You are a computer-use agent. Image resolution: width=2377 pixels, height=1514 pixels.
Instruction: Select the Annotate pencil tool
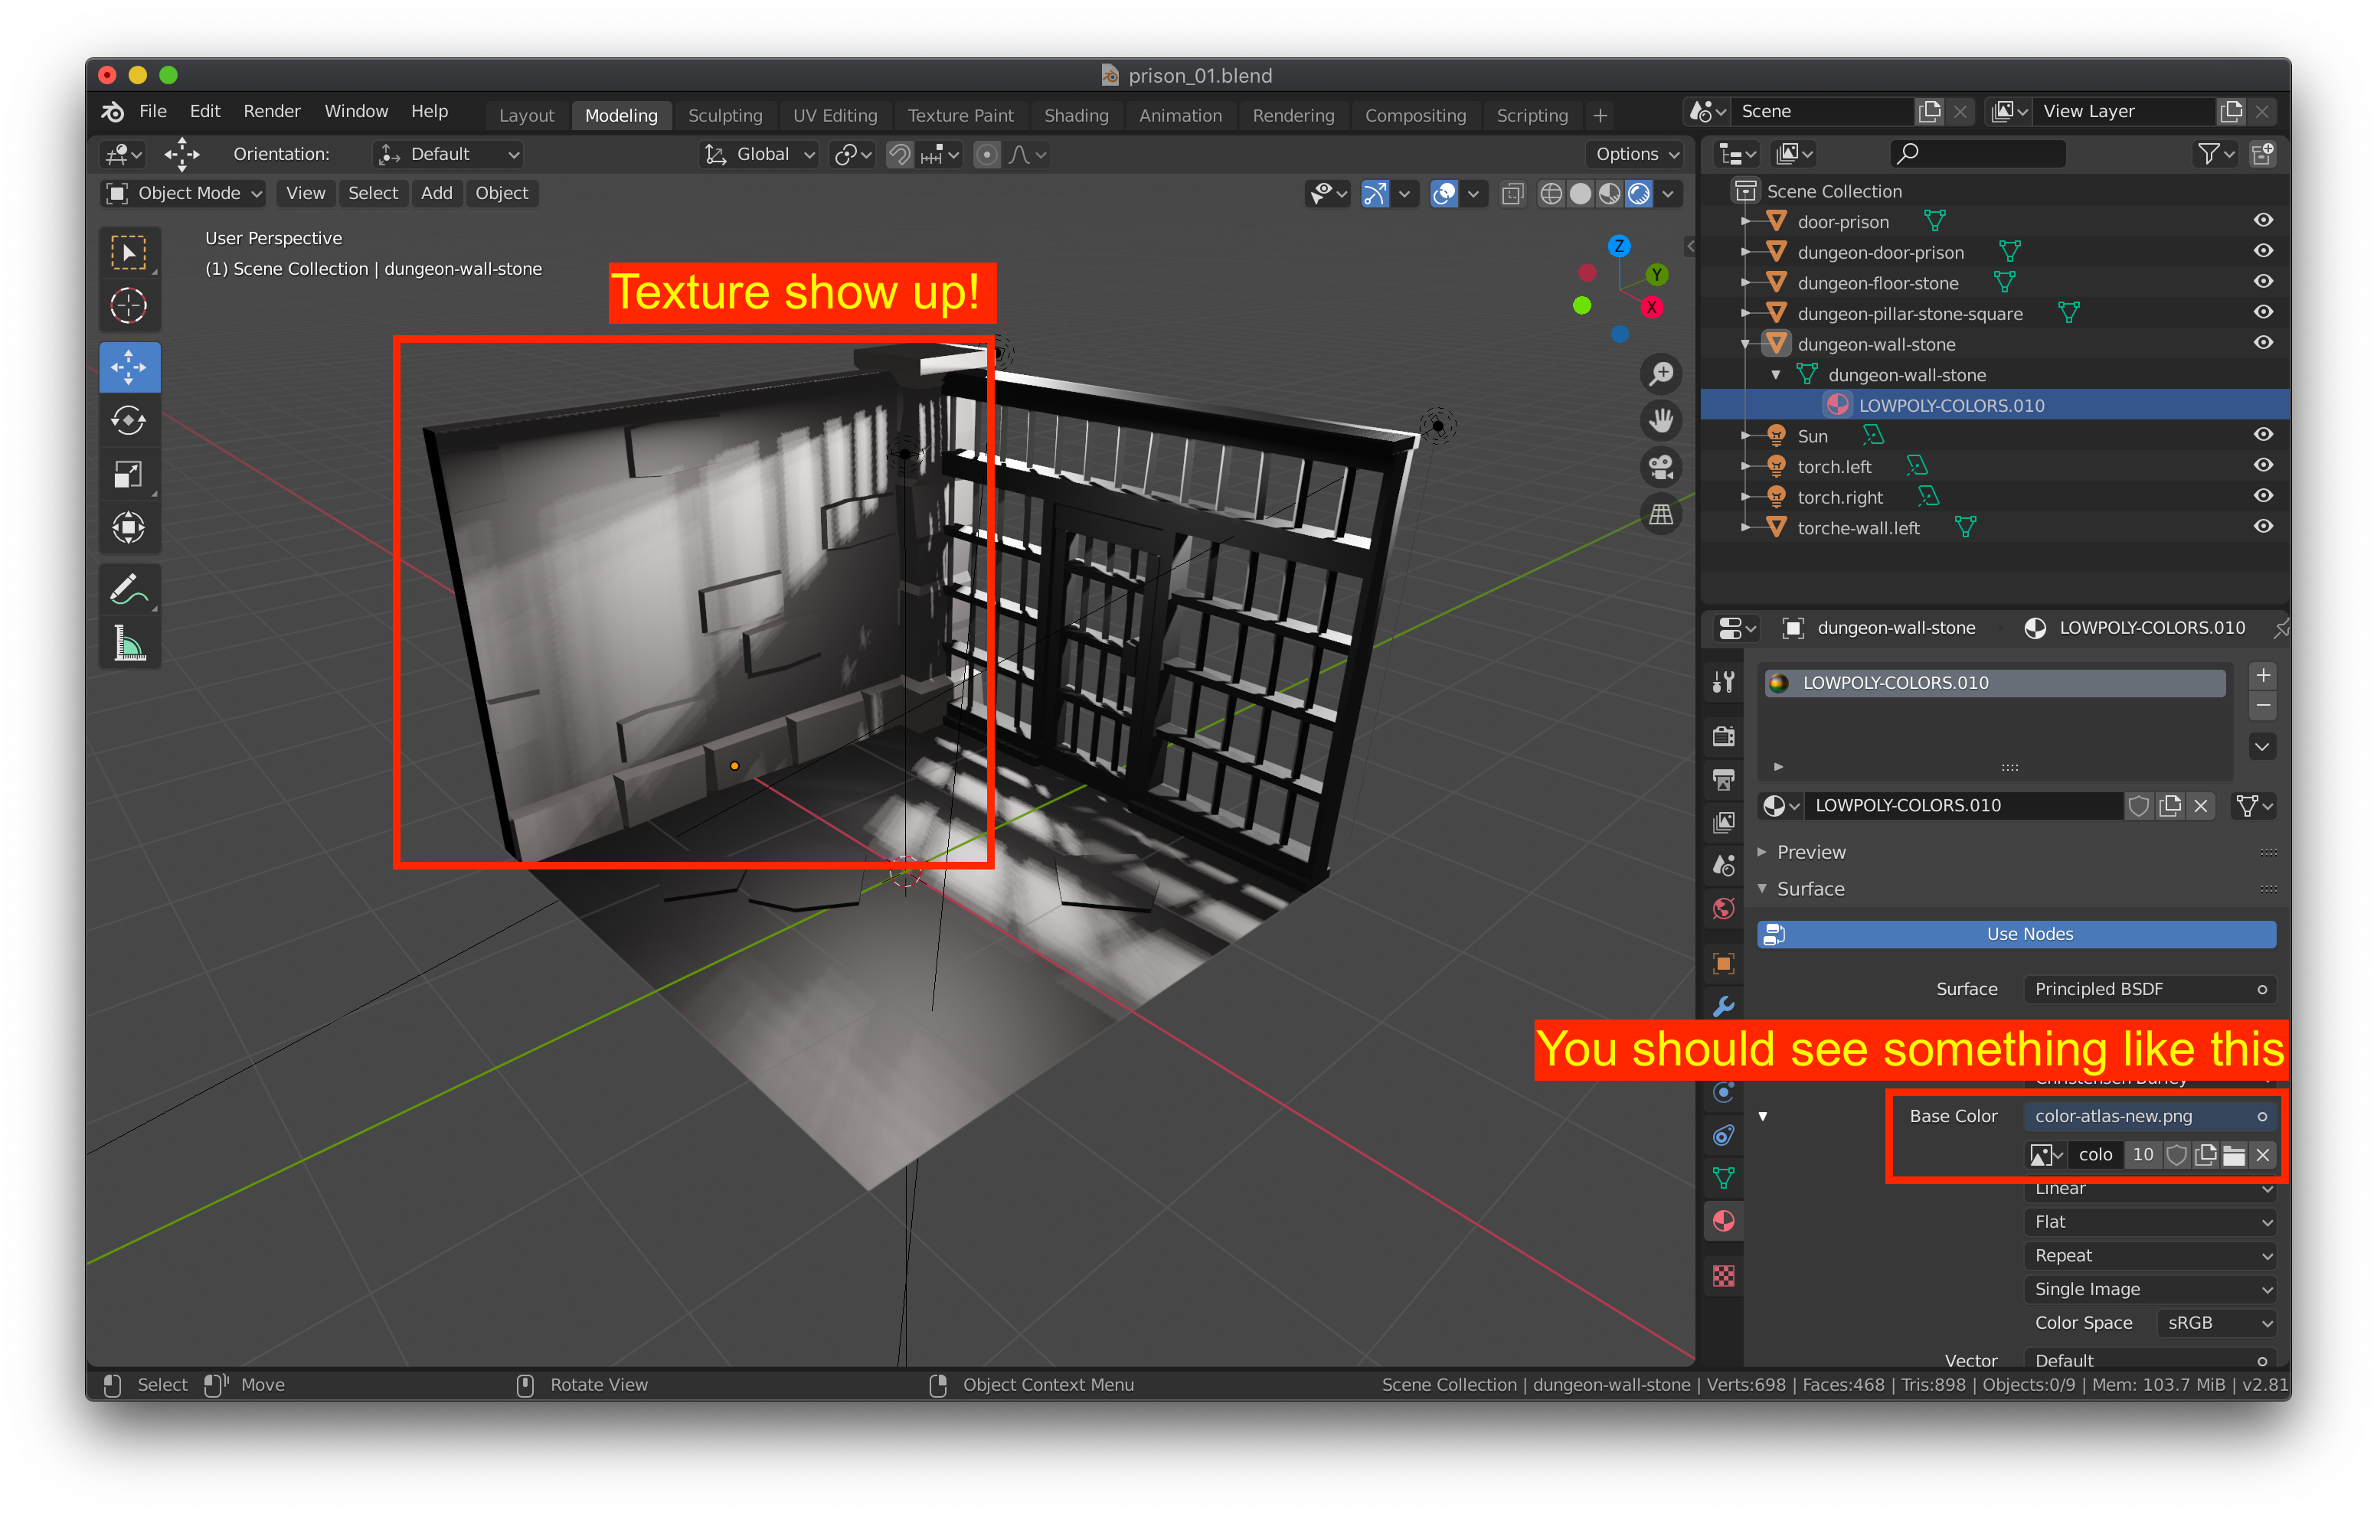pyautogui.click(x=129, y=590)
